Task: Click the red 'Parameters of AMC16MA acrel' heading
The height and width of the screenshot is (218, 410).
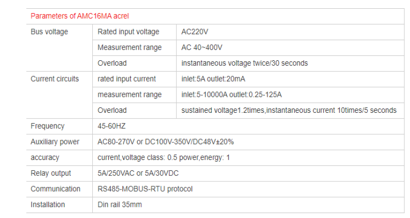Action: point(80,16)
